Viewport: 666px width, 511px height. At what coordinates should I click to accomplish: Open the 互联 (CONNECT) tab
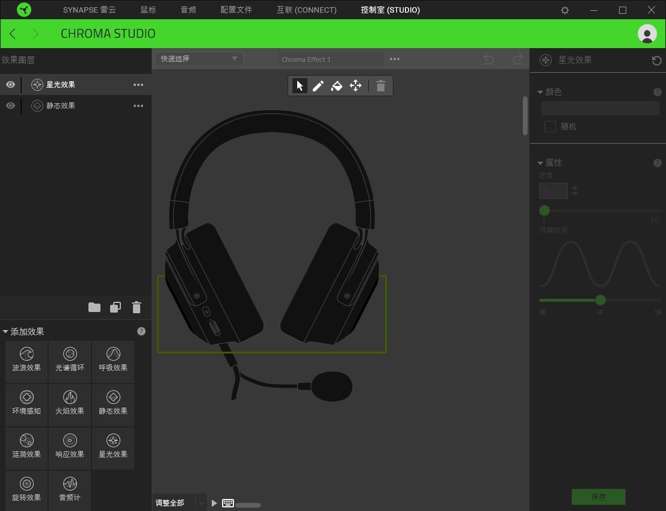tap(306, 10)
